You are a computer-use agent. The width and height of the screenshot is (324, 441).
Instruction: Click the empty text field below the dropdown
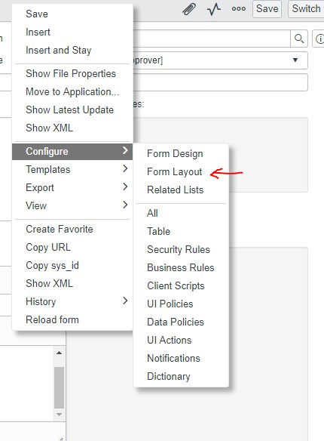pos(220,82)
